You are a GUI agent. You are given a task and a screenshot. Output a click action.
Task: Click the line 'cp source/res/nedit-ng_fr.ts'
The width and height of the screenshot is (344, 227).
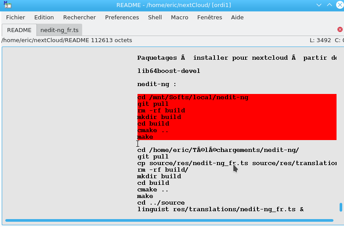tap(237, 163)
